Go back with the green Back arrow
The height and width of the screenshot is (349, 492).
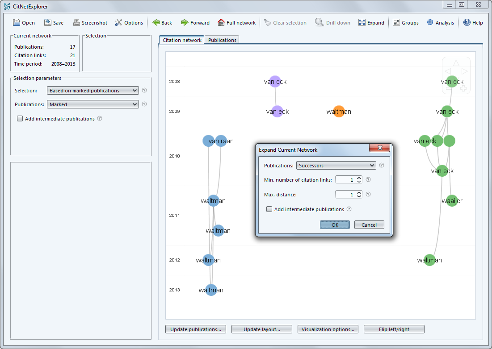156,23
